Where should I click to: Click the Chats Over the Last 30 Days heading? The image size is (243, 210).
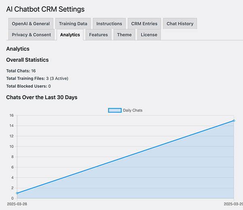[42, 97]
